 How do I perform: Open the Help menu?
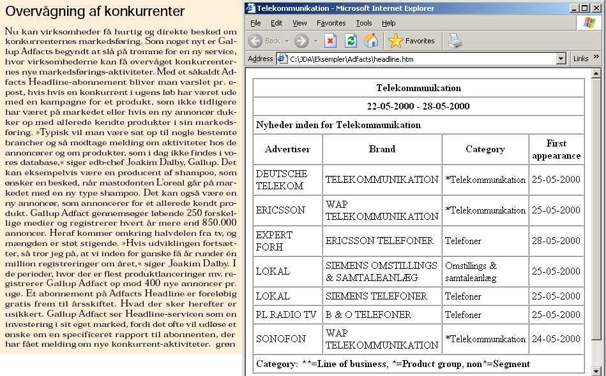point(389,23)
